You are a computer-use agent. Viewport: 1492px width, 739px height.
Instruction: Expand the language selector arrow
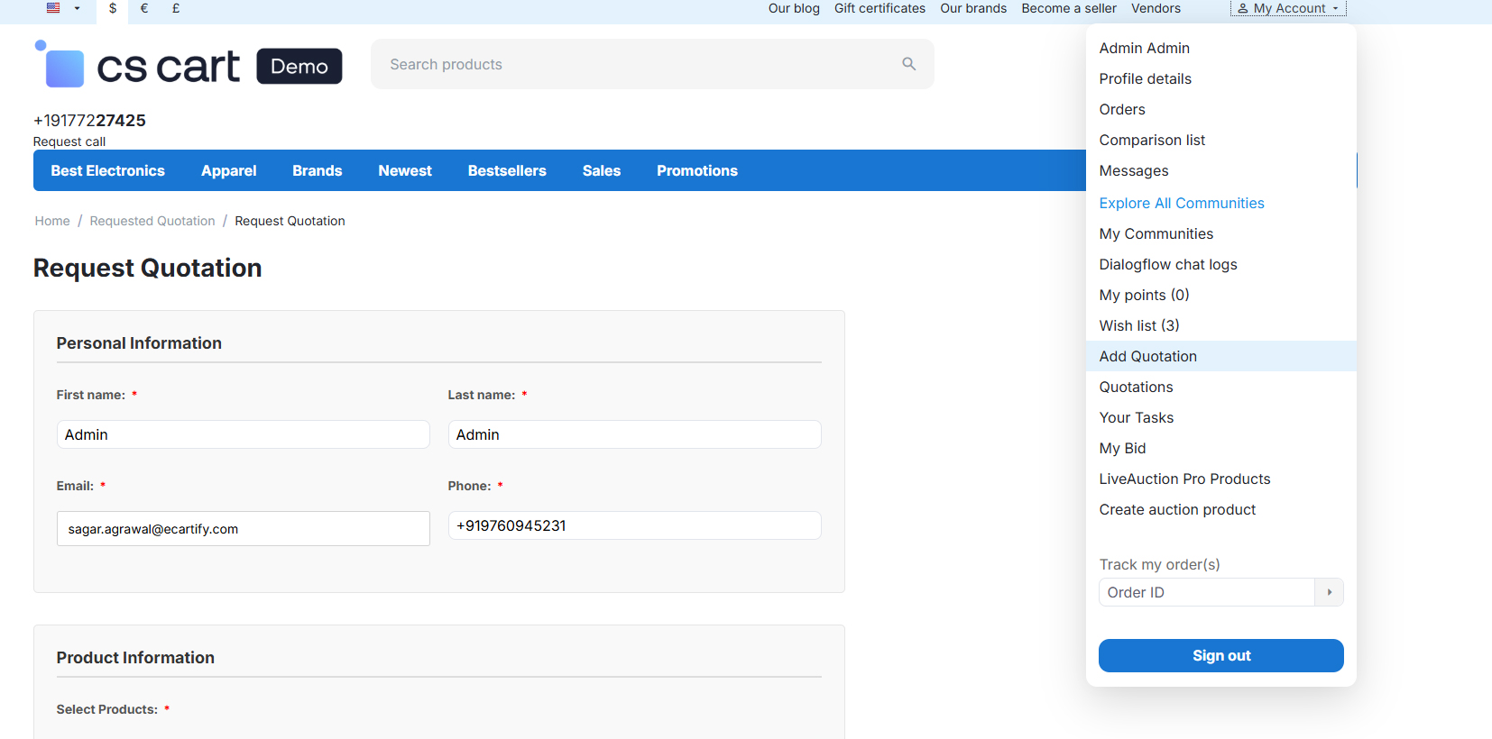(x=78, y=8)
